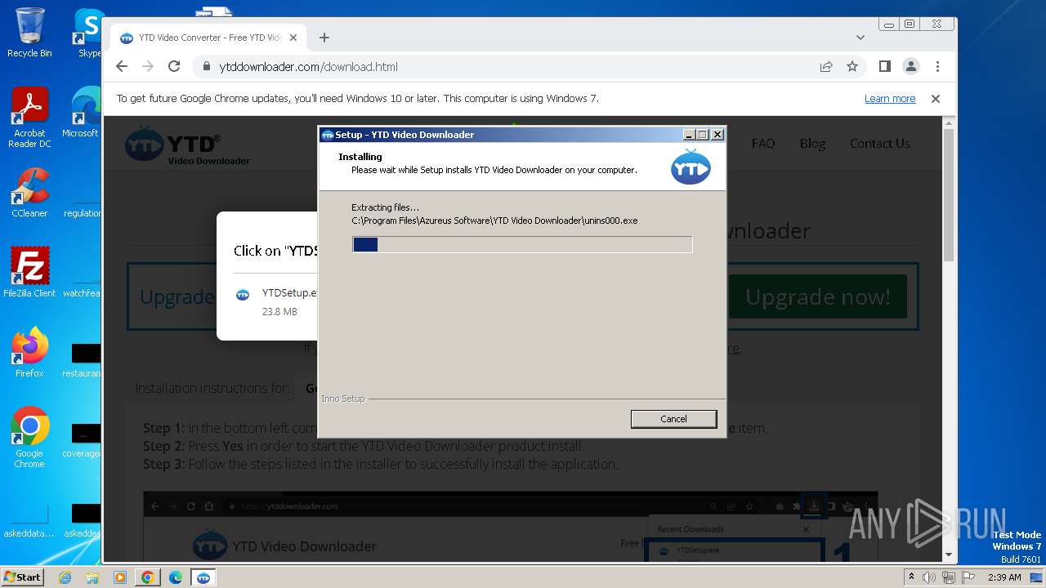Open Learn more link in update notice

point(890,99)
